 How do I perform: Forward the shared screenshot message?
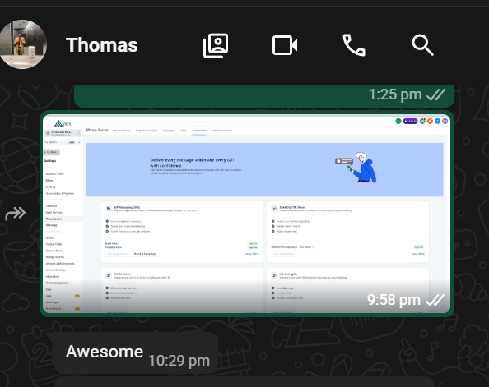pyautogui.click(x=16, y=214)
